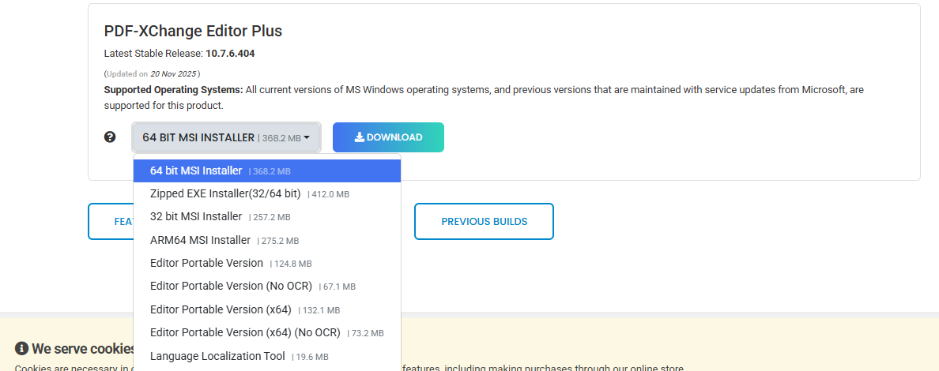
Task: Click the PDF-XChange Editor Plus heading
Action: pyautogui.click(x=193, y=31)
